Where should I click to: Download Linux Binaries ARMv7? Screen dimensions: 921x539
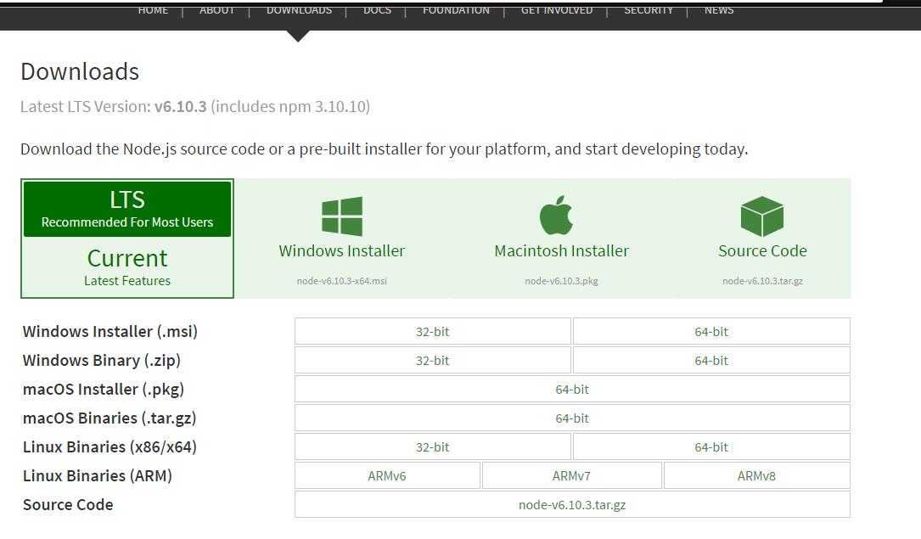tap(571, 475)
